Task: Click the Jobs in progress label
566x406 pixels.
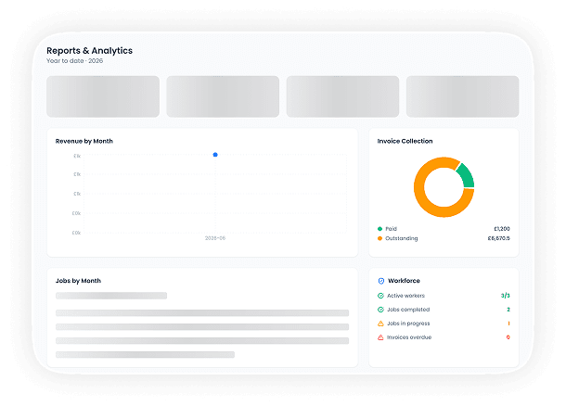Action: coord(408,324)
